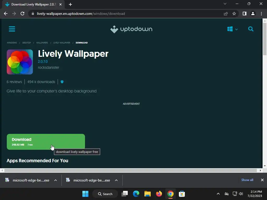
Task: Click the scroll down arrow
Action: point(265,166)
